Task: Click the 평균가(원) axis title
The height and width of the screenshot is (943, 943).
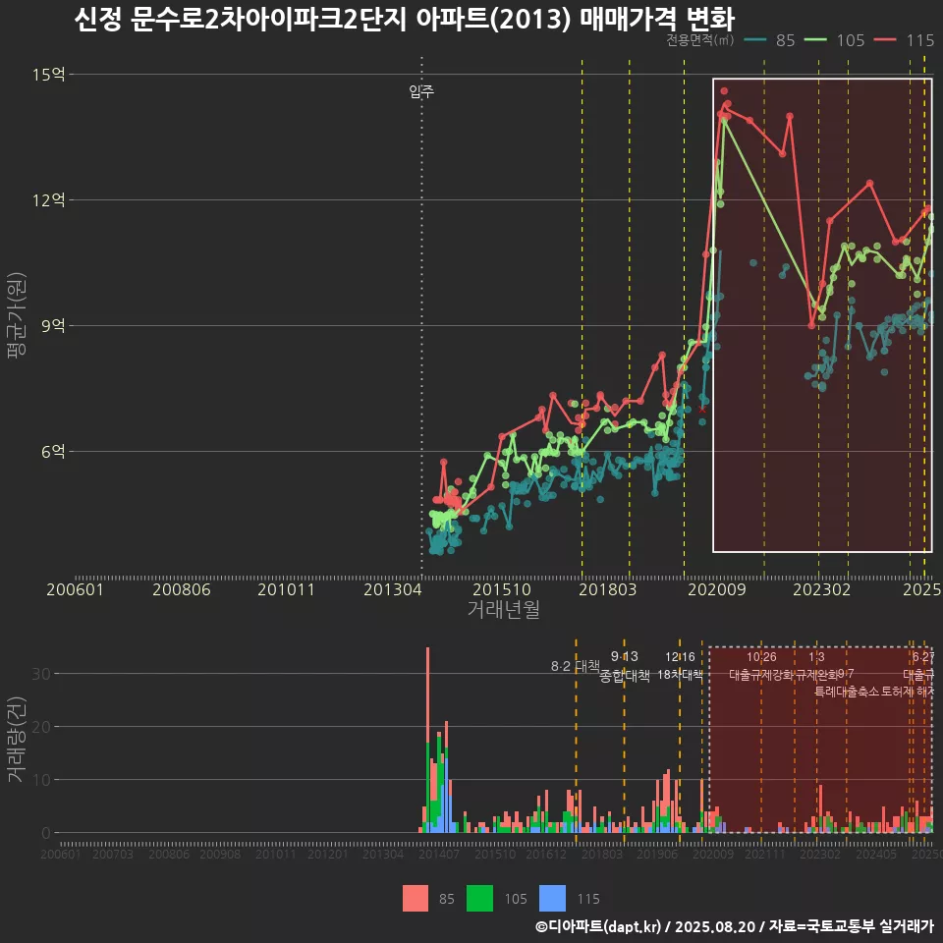Action: coord(16,315)
